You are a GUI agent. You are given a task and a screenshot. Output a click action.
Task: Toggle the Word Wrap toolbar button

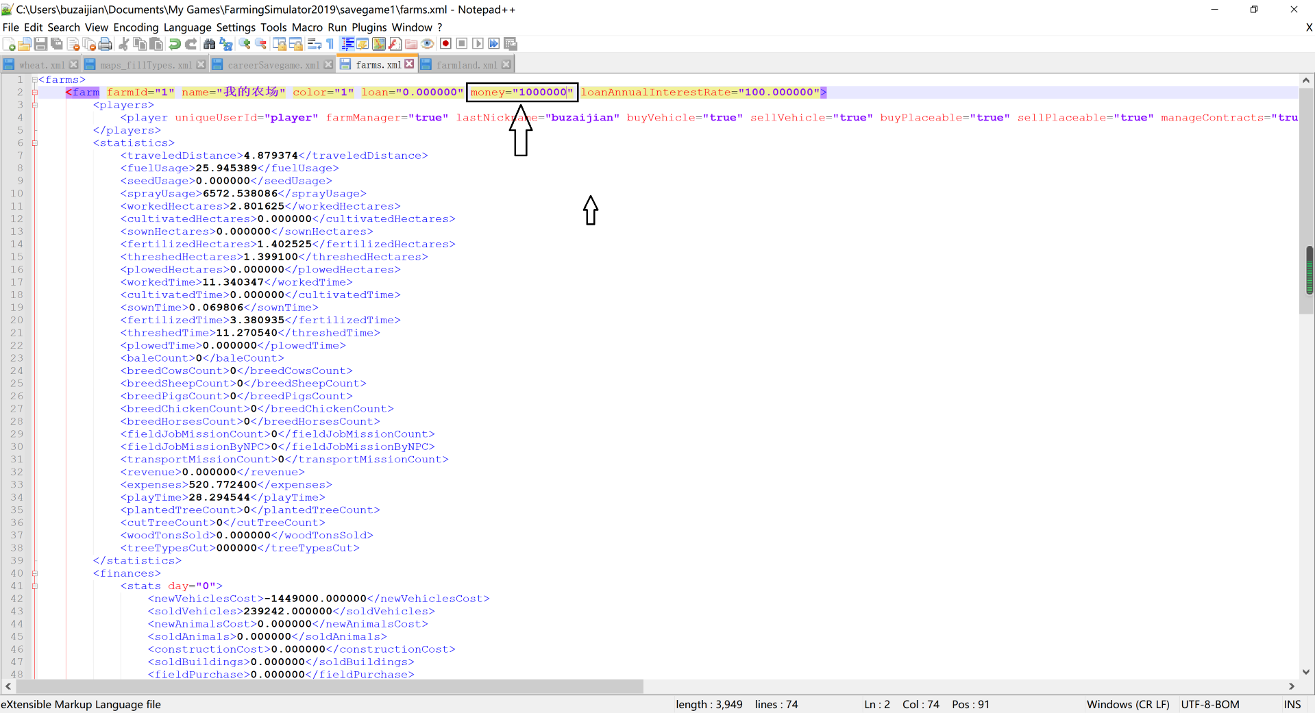[x=315, y=44]
